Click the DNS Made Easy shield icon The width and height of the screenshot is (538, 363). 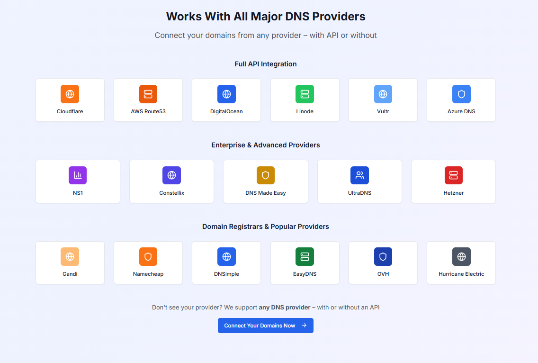(x=266, y=175)
